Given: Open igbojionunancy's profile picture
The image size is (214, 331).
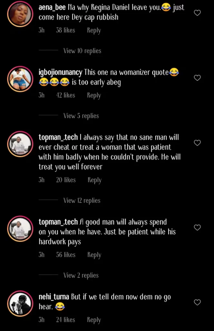Looking at the screenshot, I should (20, 79).
